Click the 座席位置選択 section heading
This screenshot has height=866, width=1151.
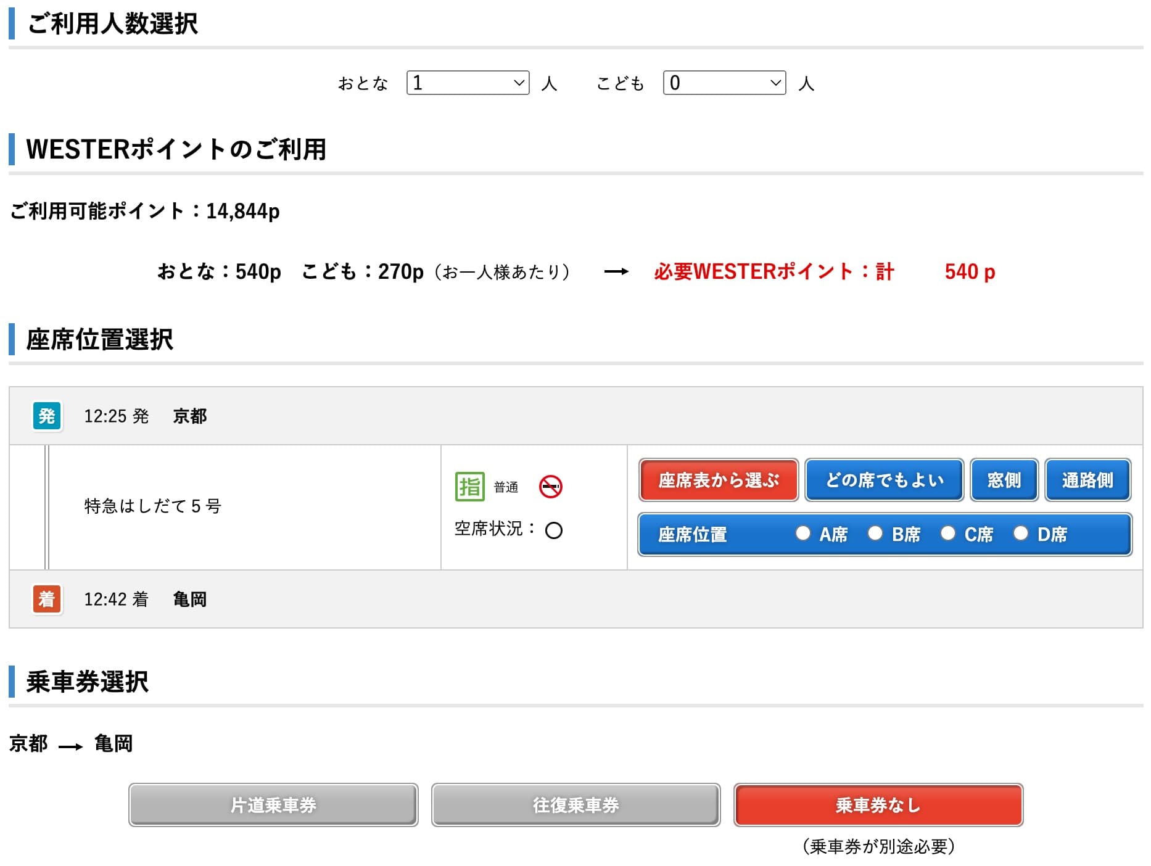click(100, 340)
